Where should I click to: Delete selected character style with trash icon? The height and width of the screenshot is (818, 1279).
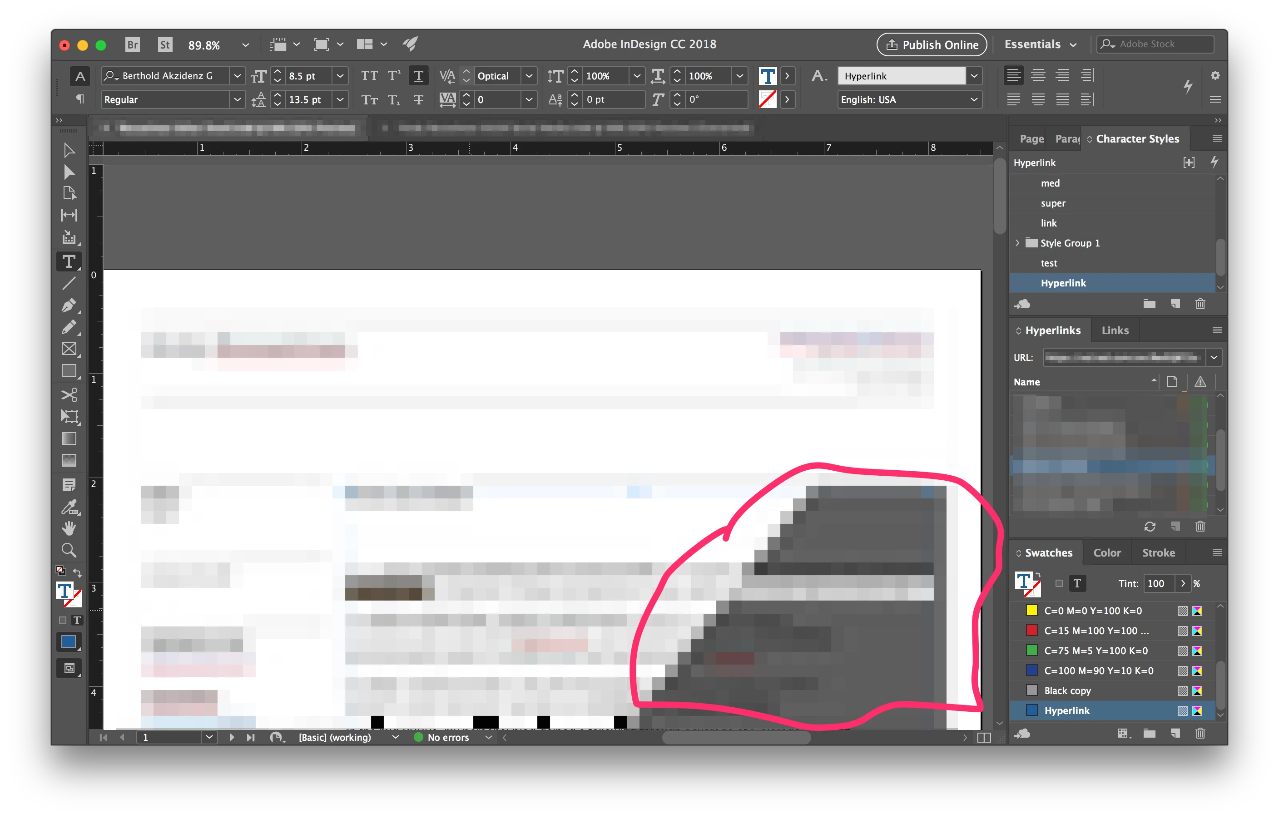(1200, 304)
